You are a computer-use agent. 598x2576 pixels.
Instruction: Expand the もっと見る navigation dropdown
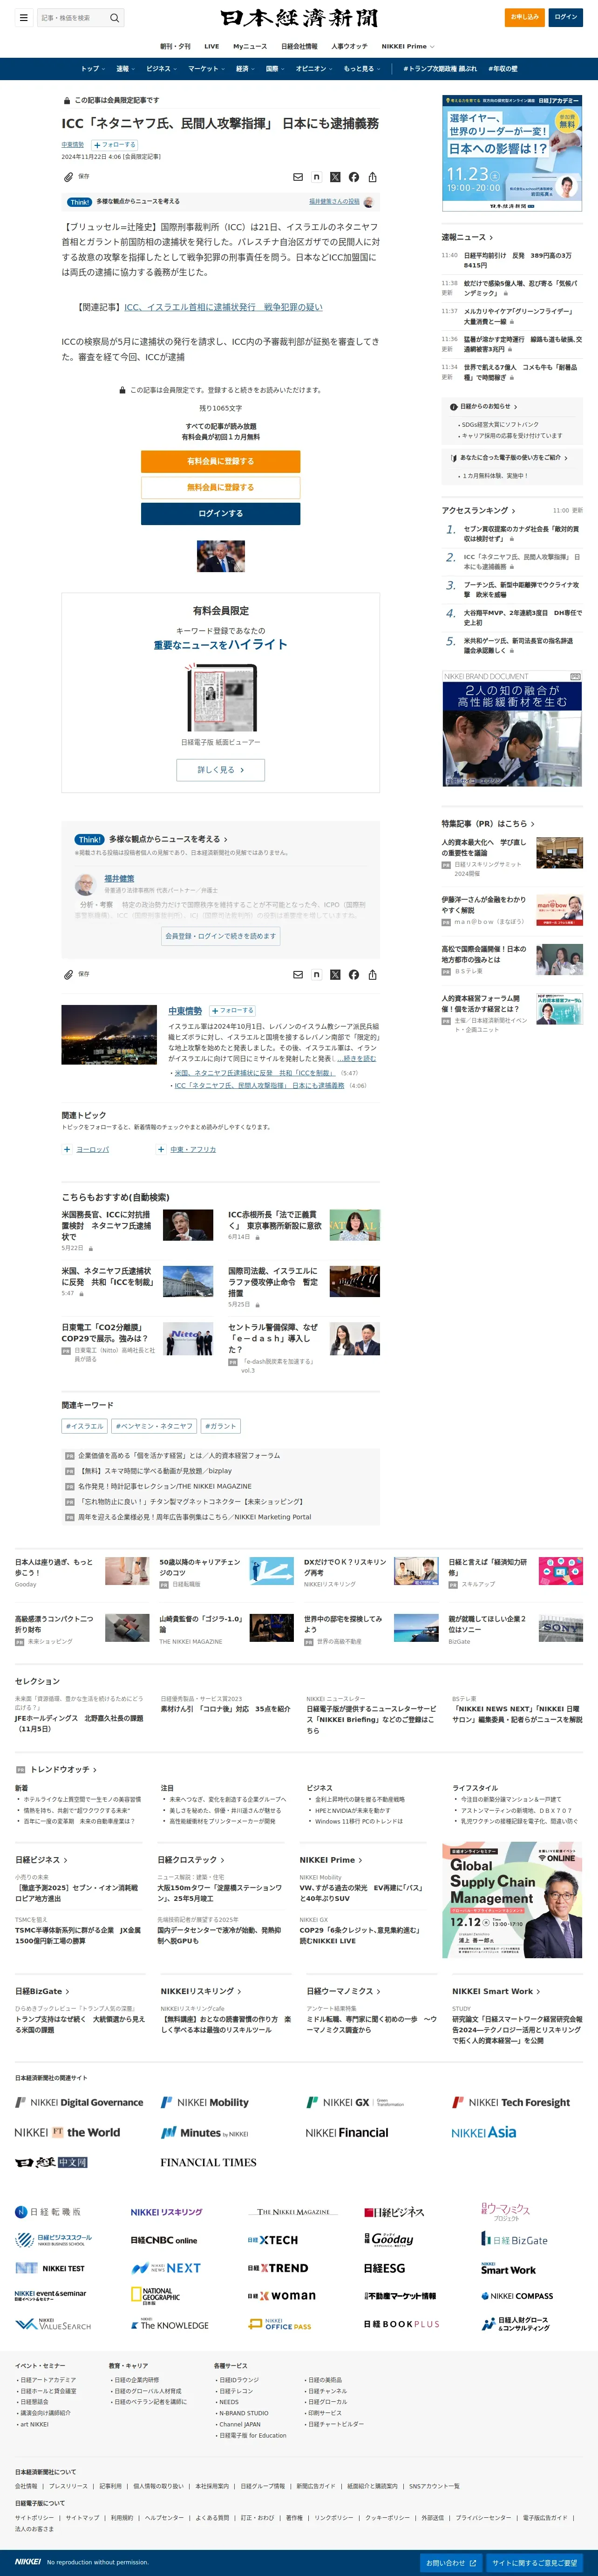(361, 69)
